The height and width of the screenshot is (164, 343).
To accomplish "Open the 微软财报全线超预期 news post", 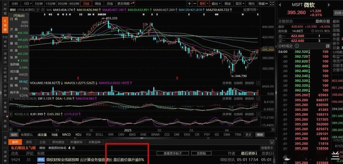I will coord(95,160).
